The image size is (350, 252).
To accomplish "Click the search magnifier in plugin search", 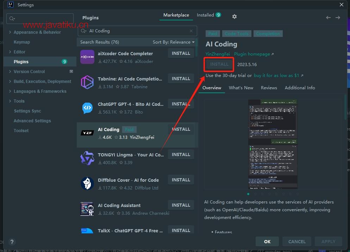I will pos(83,31).
